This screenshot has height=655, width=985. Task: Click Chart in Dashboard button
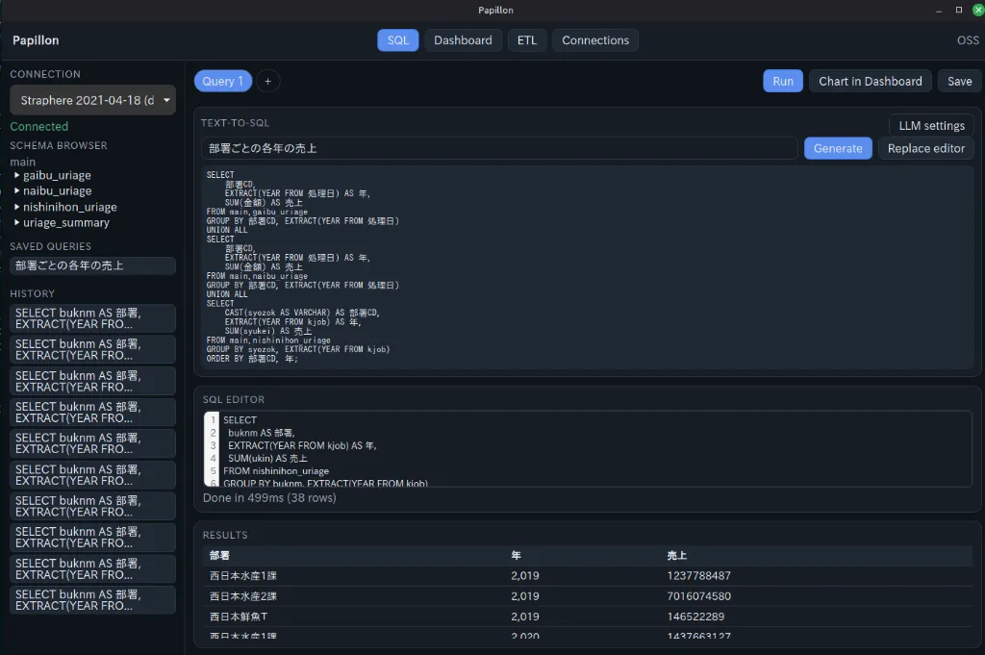(x=870, y=81)
